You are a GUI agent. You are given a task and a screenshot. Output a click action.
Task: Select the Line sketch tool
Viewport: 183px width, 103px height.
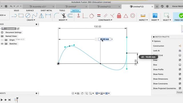[14, 16]
